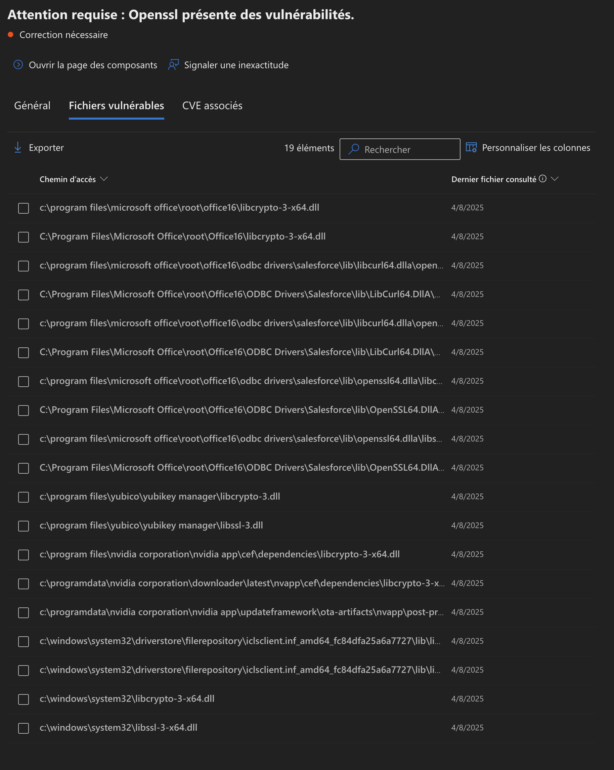Click Personnaliser les colonnes button

point(536,148)
